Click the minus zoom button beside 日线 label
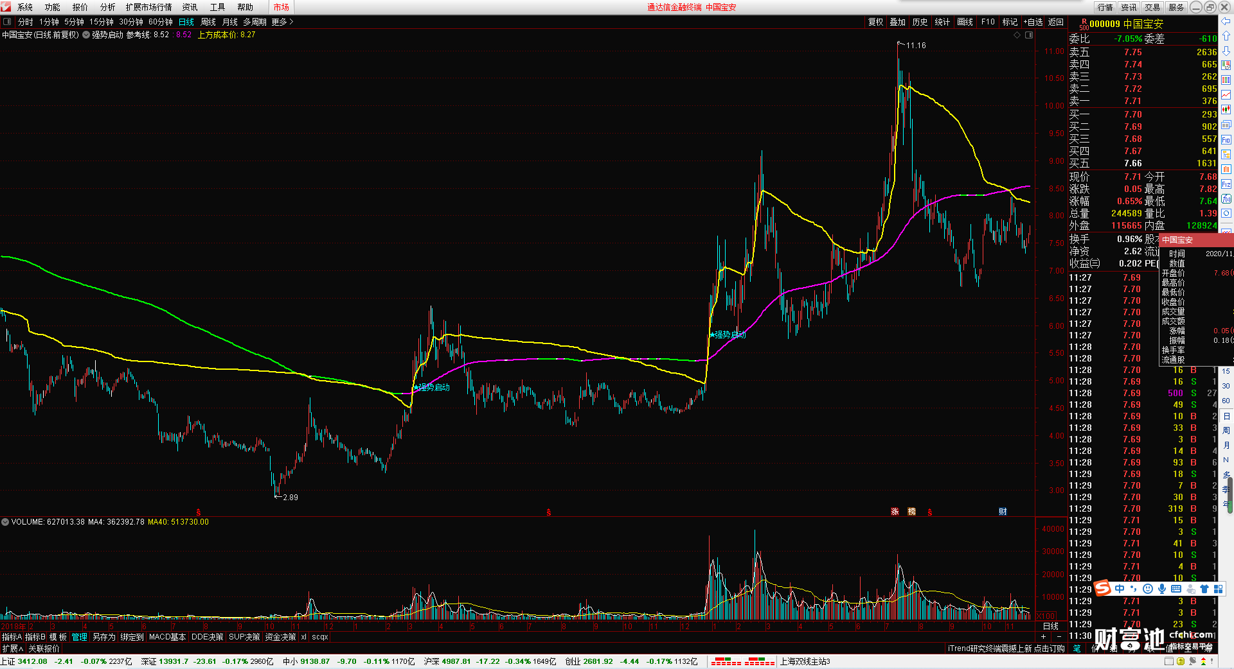Screen dimensions: 1234x669 pos(1059,636)
